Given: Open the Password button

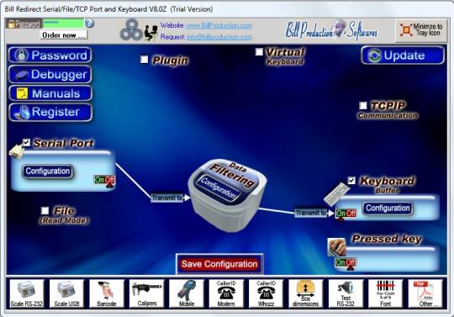Looking at the screenshot, I should [x=50, y=55].
